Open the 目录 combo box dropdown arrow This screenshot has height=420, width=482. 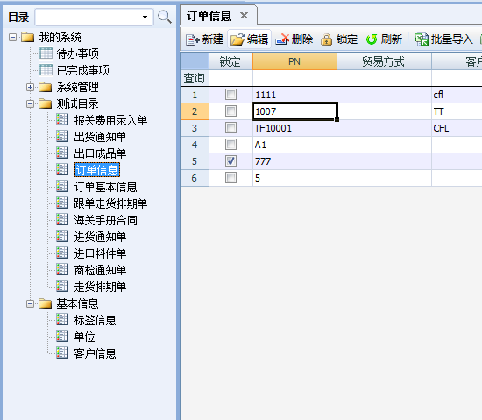(145, 17)
